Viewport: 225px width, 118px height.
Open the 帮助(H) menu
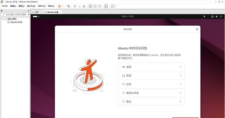[51, 6]
